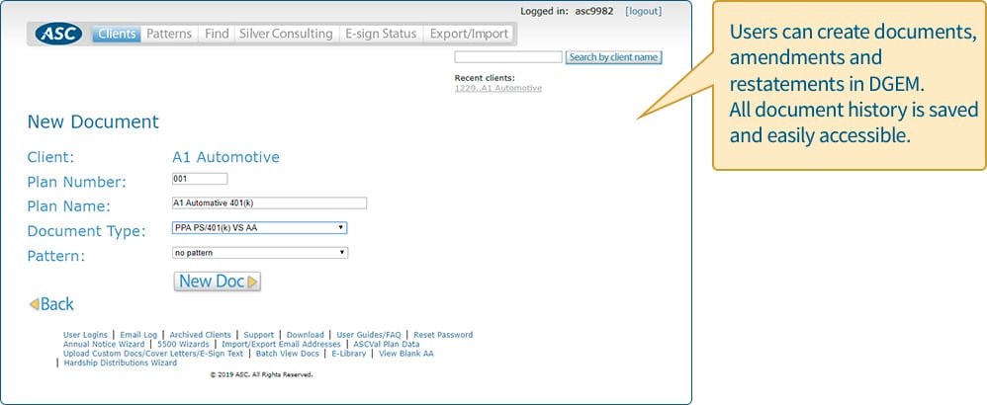Viewport: 987px width, 405px height.
Task: Click the ASC logo
Action: [59, 35]
